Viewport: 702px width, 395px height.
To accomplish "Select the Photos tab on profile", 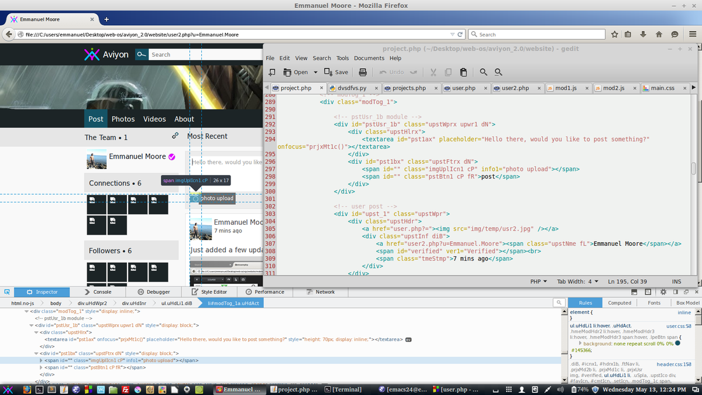I will click(x=123, y=119).
